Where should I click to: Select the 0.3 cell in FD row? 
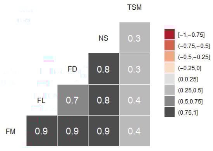point(135,69)
